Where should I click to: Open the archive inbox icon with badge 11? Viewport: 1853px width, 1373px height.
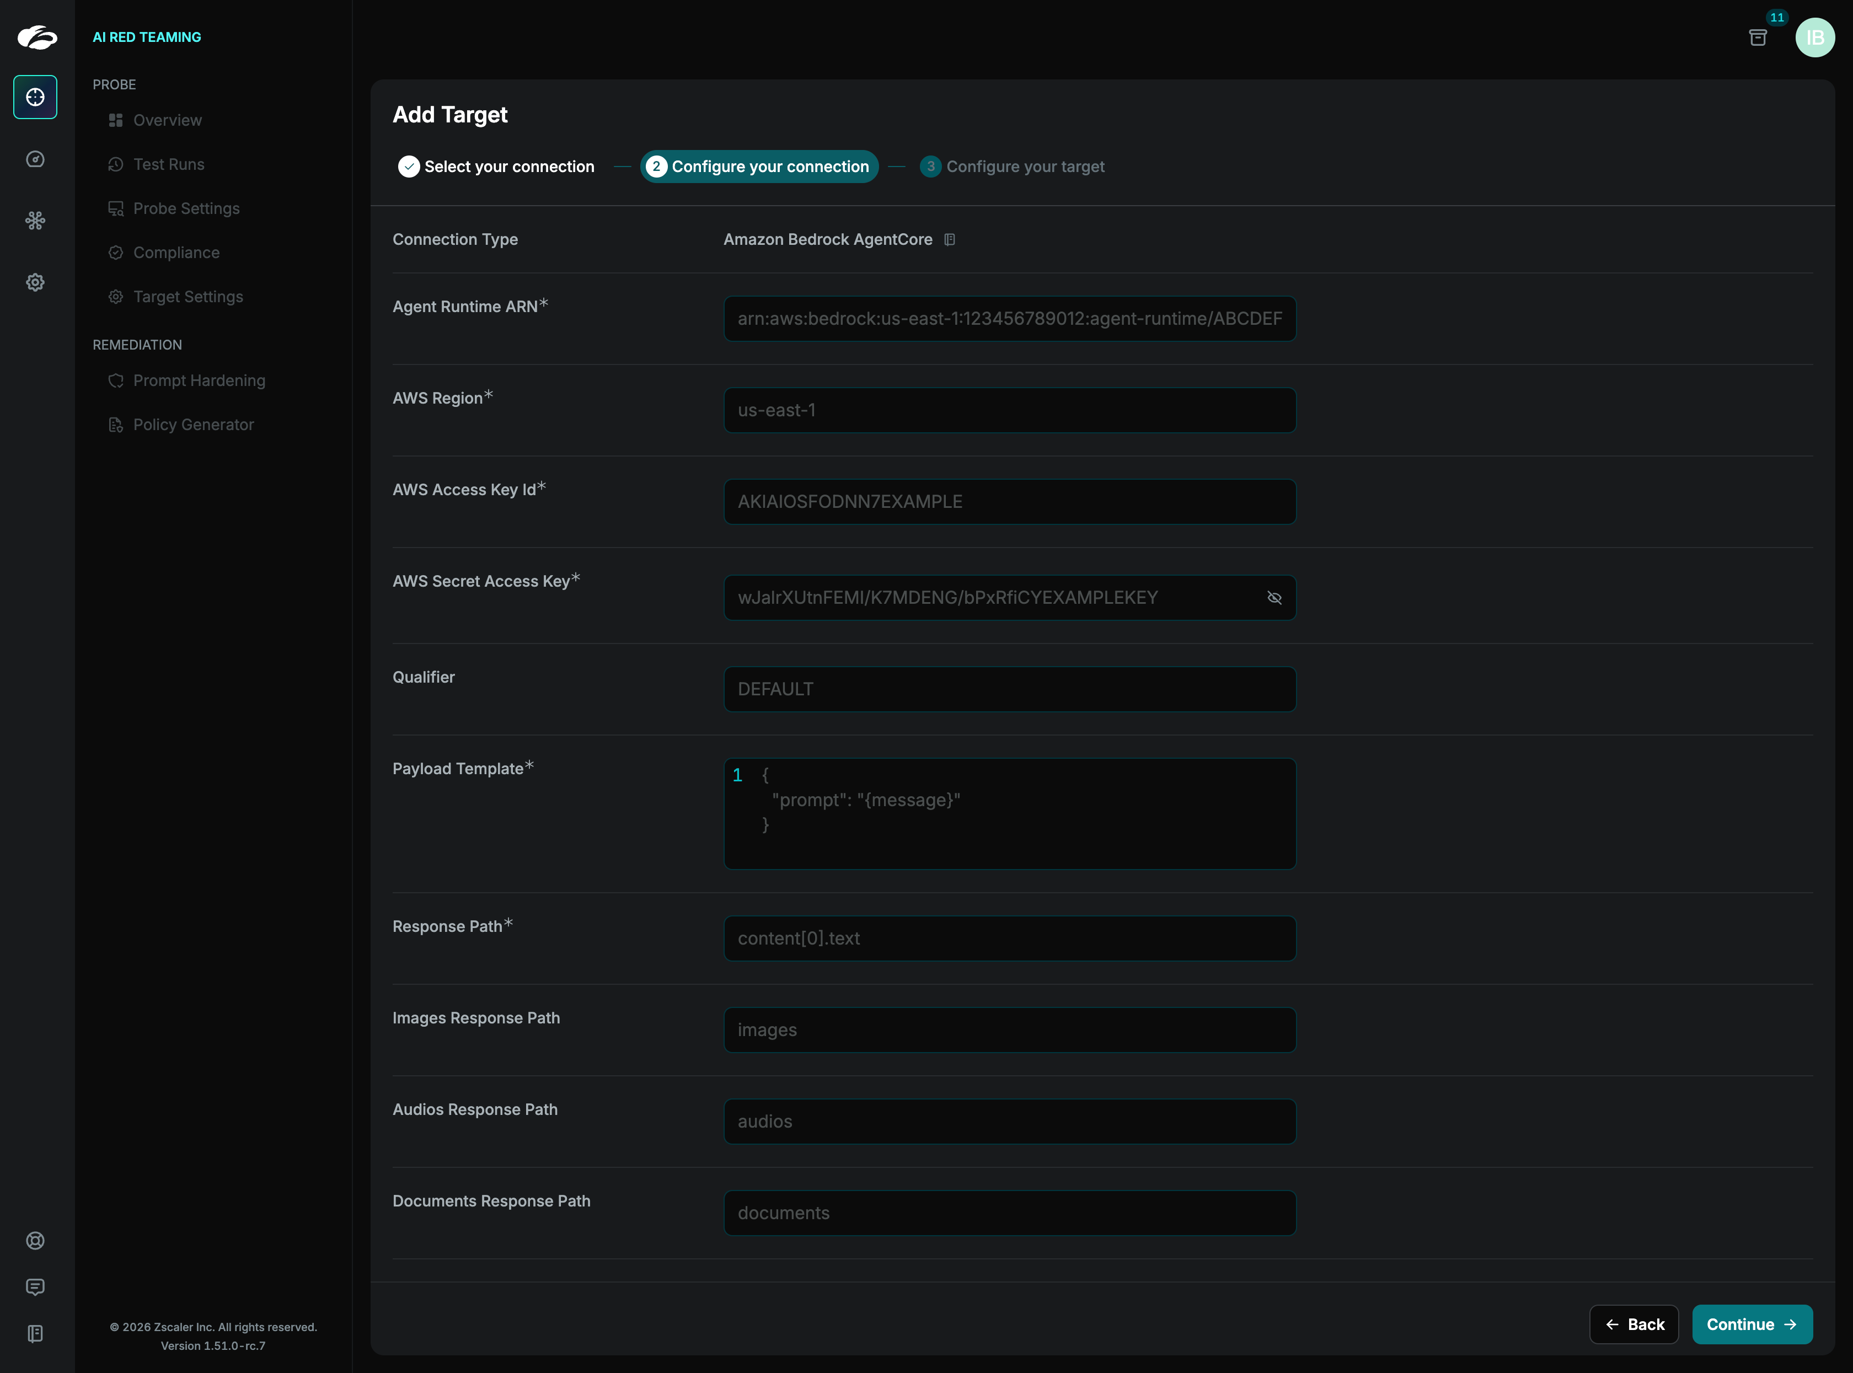[x=1758, y=37]
